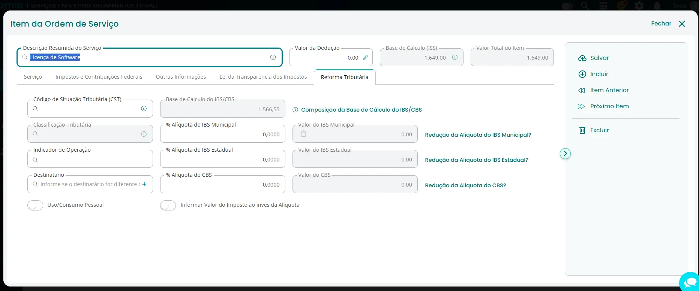
Task: Click Fechar link at top right
Action: pyautogui.click(x=661, y=24)
